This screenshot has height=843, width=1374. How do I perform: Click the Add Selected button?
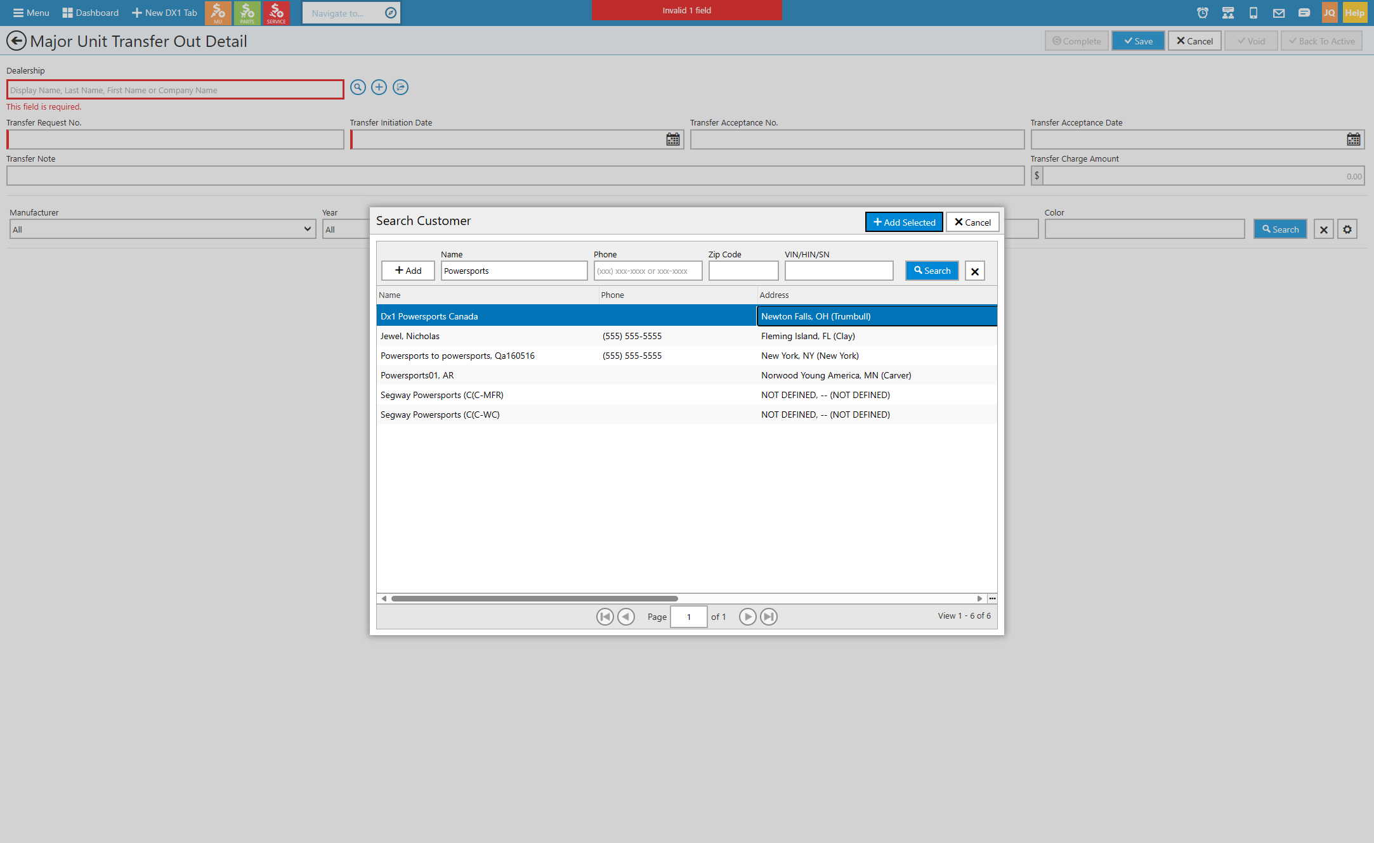pyautogui.click(x=904, y=222)
